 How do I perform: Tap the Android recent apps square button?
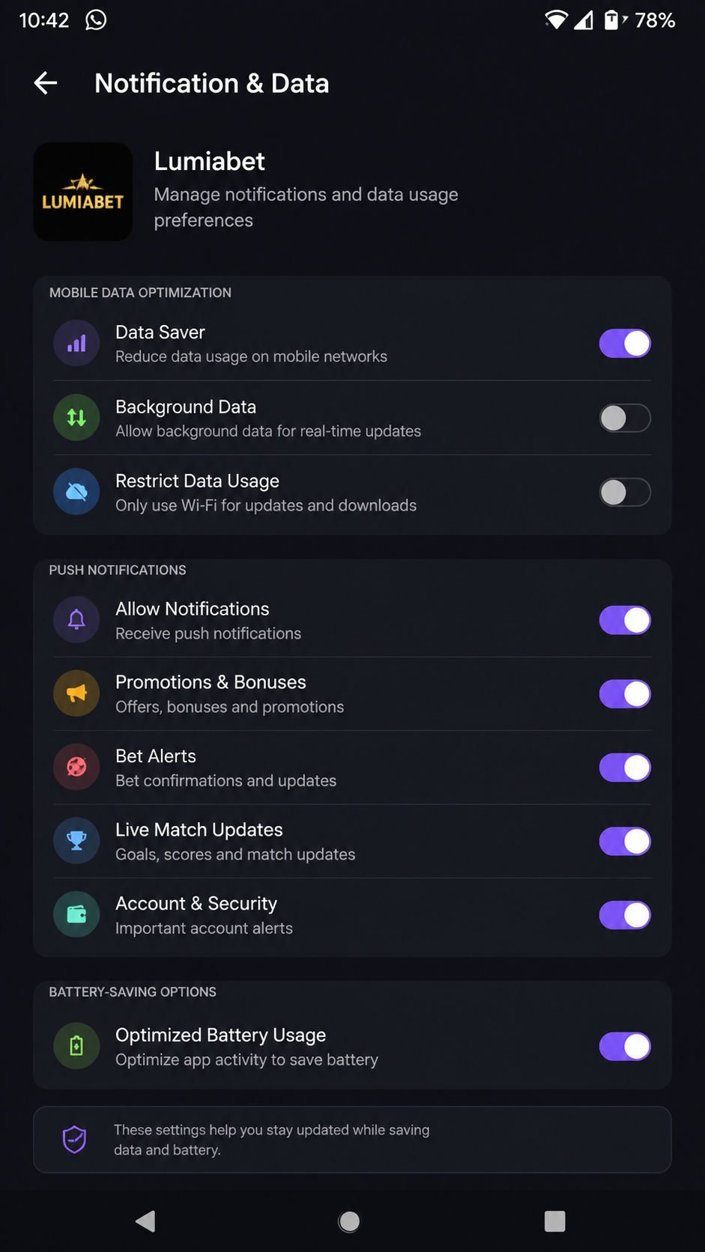pyautogui.click(x=554, y=1221)
